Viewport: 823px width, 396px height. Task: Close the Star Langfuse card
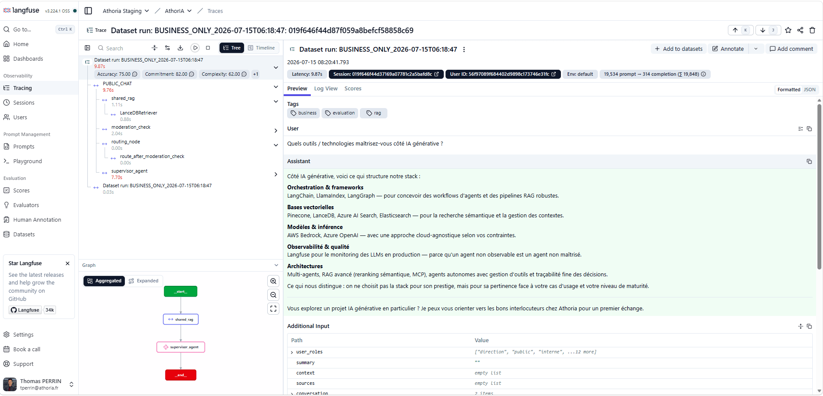(68, 263)
